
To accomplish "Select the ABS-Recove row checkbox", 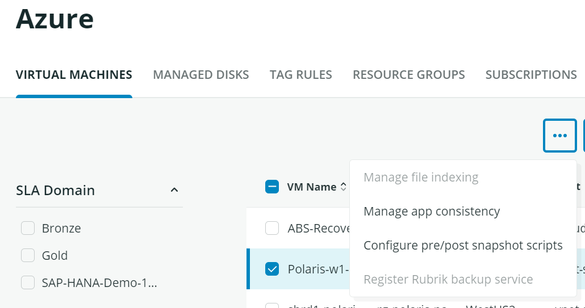I will 272,228.
